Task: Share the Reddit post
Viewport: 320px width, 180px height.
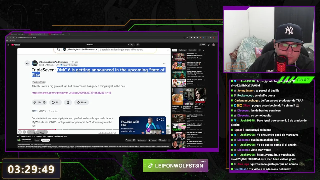Action: point(81,102)
